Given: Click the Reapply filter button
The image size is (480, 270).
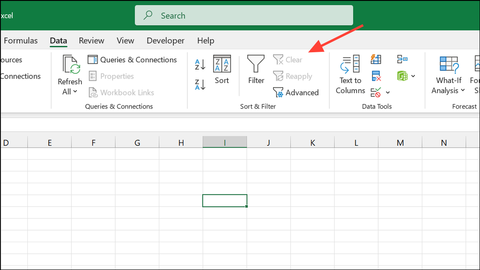Looking at the screenshot, I should (x=293, y=76).
